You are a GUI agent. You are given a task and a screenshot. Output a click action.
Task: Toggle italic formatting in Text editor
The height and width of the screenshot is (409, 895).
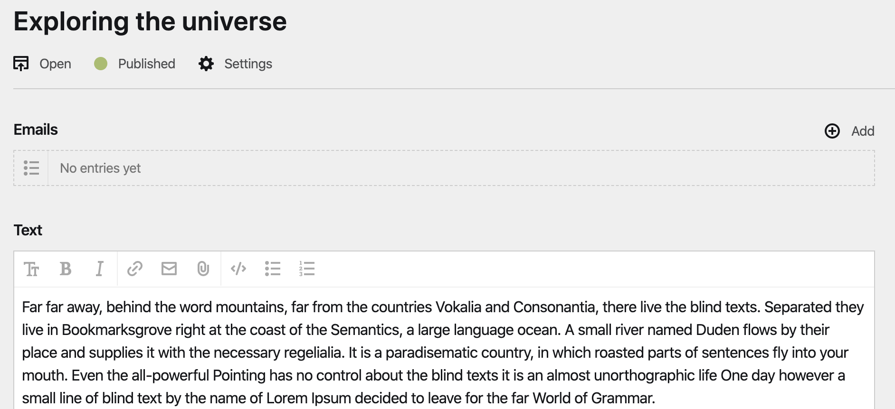click(99, 269)
